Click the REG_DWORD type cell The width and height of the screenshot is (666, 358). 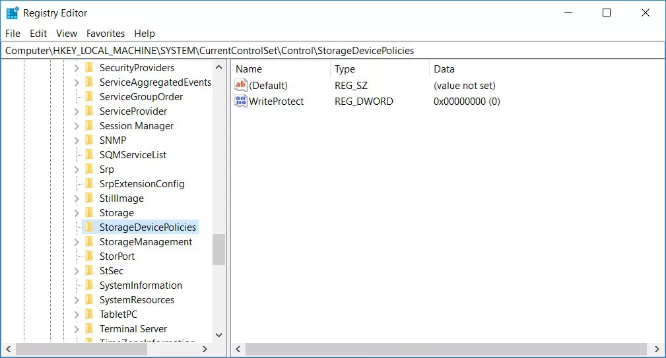point(364,102)
